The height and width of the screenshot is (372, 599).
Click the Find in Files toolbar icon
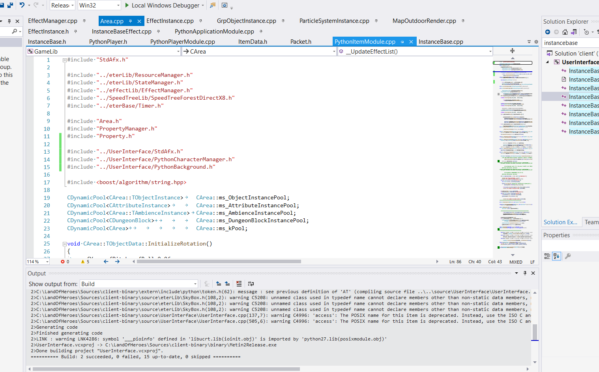[213, 5]
